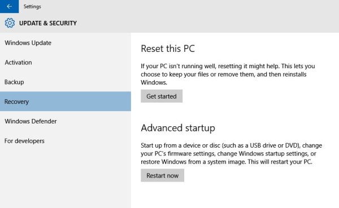Click blank content area below Restart now

(235, 195)
